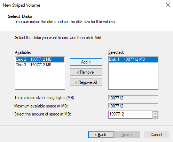This screenshot has width=173, height=142.
Task: Click empty area of the Available listbox
Action: click(40, 79)
